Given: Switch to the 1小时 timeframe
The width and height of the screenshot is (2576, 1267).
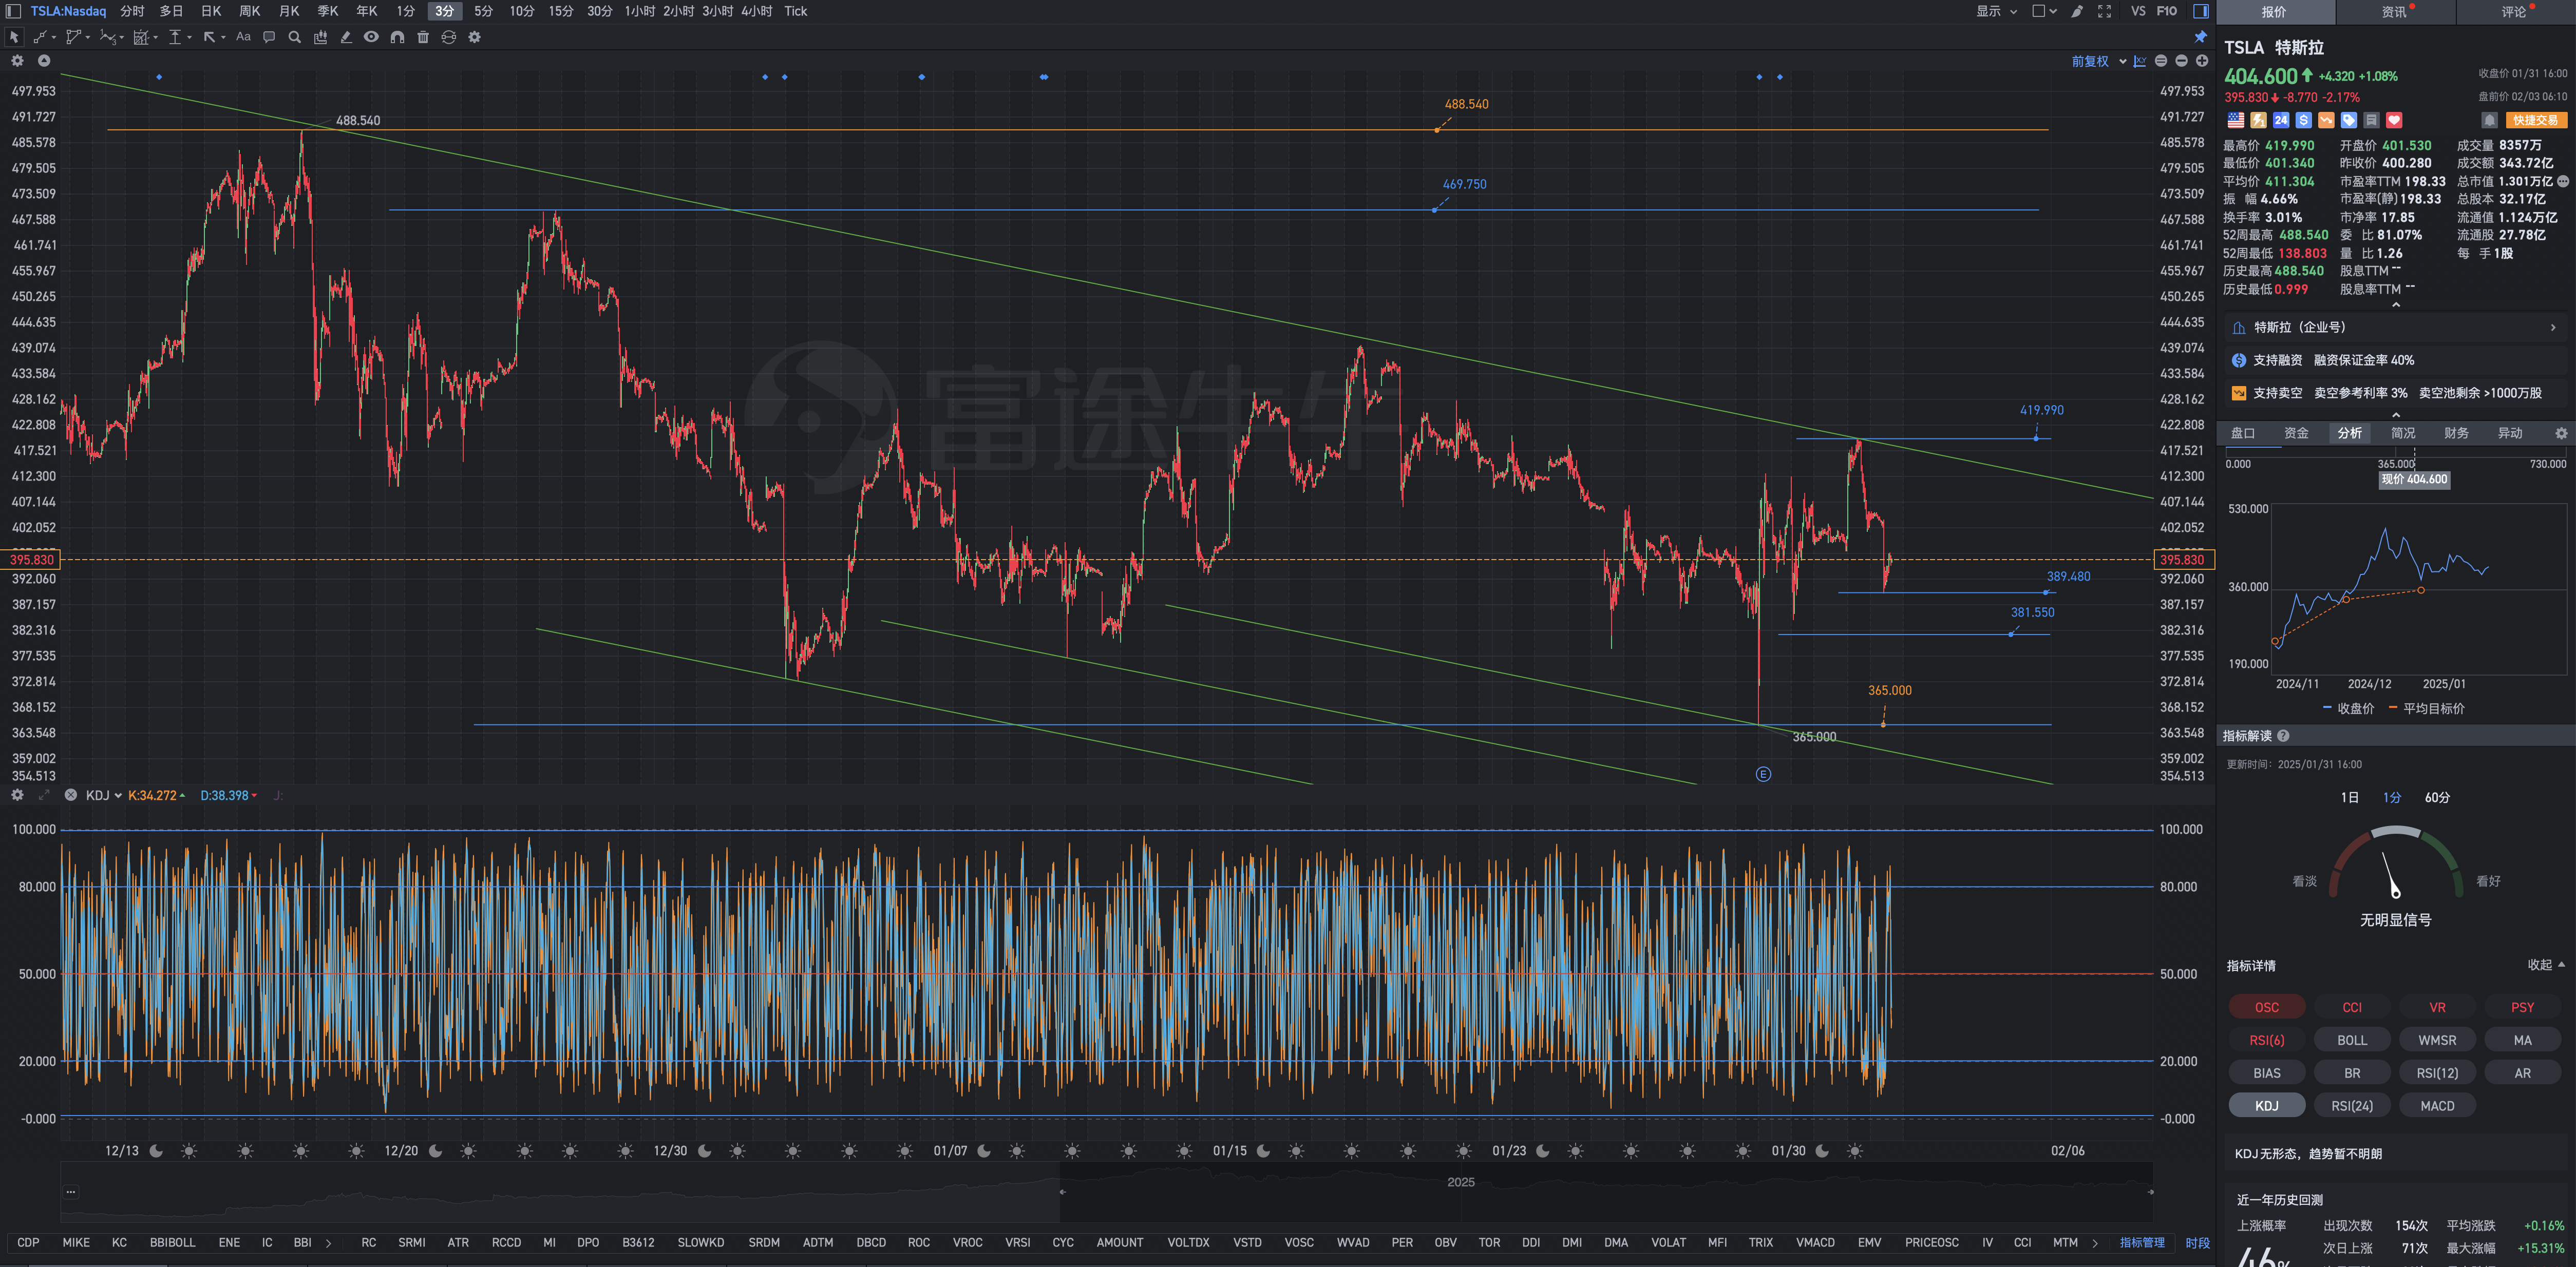Looking at the screenshot, I should click(x=640, y=11).
